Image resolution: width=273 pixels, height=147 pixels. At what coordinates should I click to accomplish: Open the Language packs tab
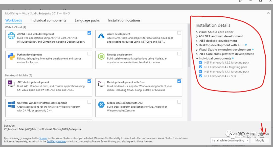click(87, 20)
